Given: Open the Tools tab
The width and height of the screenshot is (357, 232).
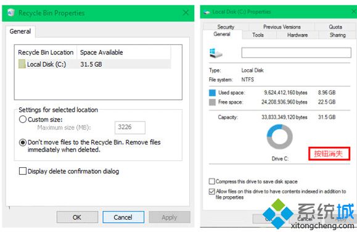Looking at the screenshot, I should pos(258,35).
